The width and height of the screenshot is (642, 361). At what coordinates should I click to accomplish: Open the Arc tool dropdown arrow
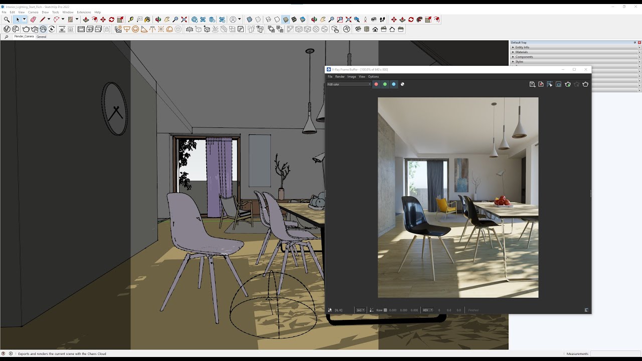click(x=63, y=20)
